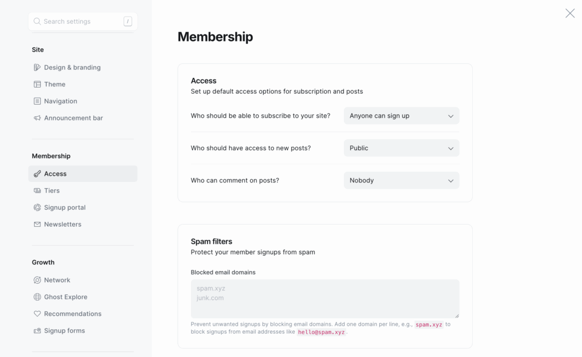Click the Access key icon under Membership
The image size is (582, 357).
pos(36,173)
